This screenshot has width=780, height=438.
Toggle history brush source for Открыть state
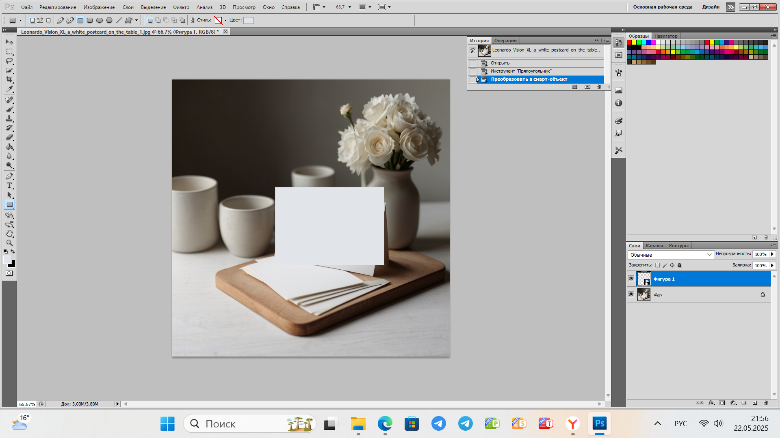472,63
